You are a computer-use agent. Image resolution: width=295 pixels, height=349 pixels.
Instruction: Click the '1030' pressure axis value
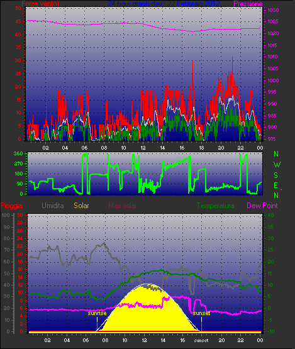pos(273,10)
